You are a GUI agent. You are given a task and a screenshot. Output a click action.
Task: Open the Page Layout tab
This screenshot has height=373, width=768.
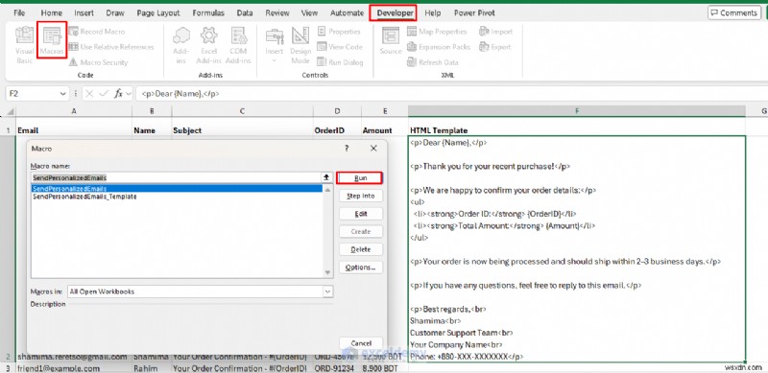coord(157,12)
